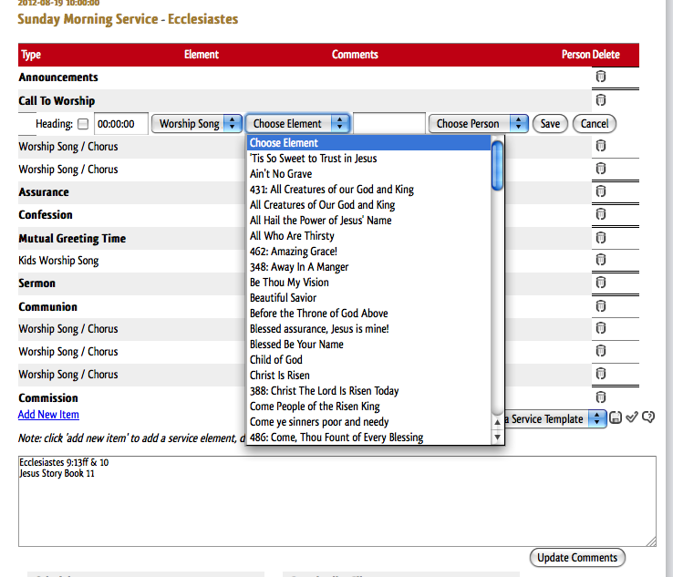Click the element list scrollbar down arrow
This screenshot has width=673, height=577.
click(498, 438)
